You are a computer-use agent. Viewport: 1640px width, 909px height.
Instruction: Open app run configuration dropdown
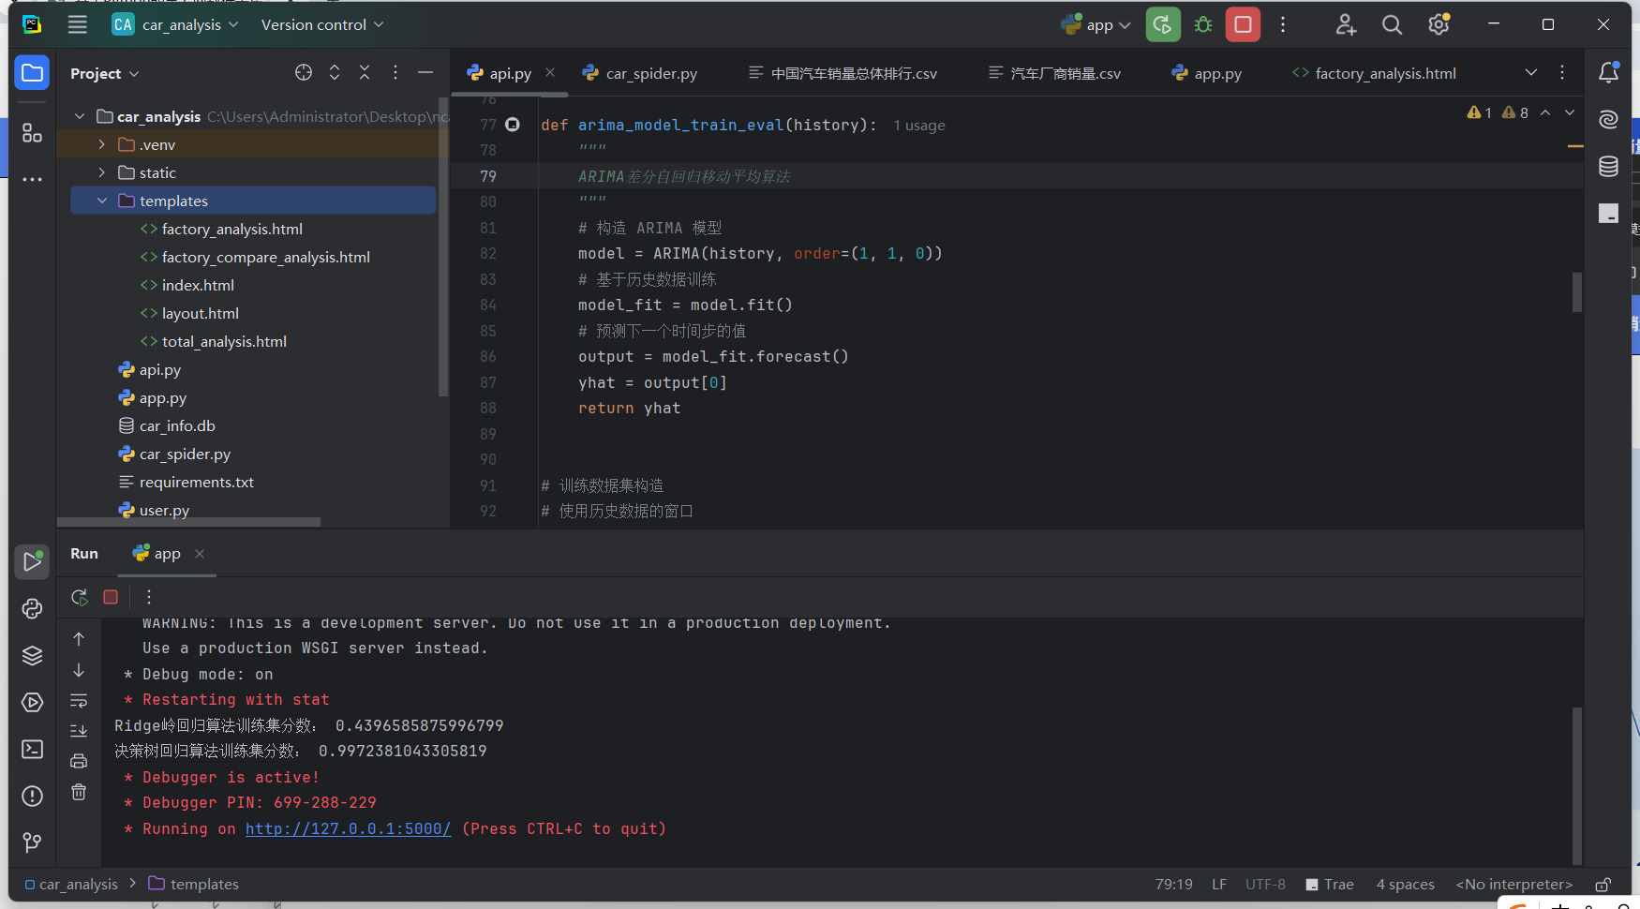point(1096,25)
